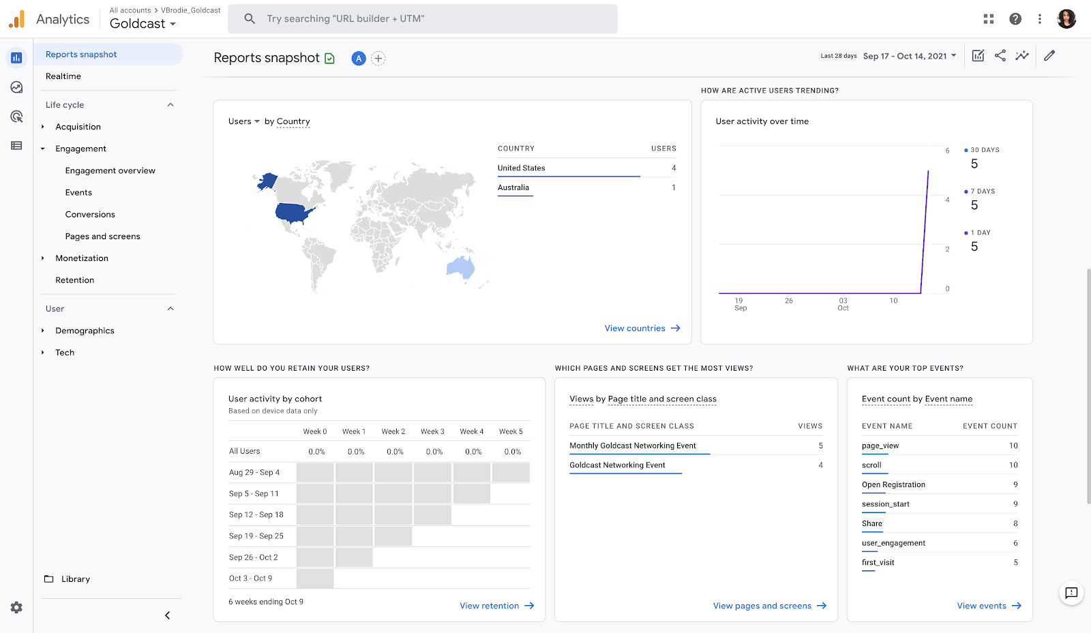Toggle the 30 DAYS legend series
The image size is (1091, 633).
click(984, 150)
